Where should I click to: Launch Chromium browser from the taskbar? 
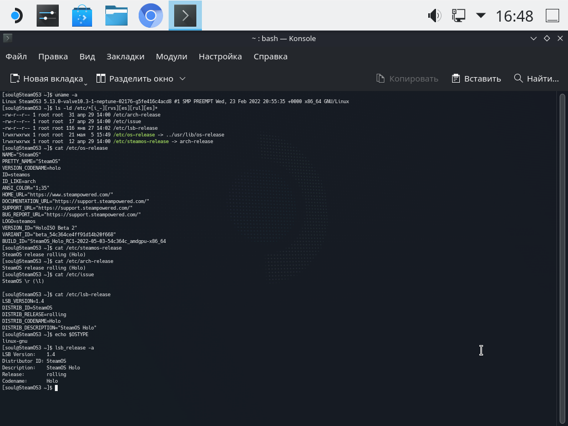(x=151, y=16)
